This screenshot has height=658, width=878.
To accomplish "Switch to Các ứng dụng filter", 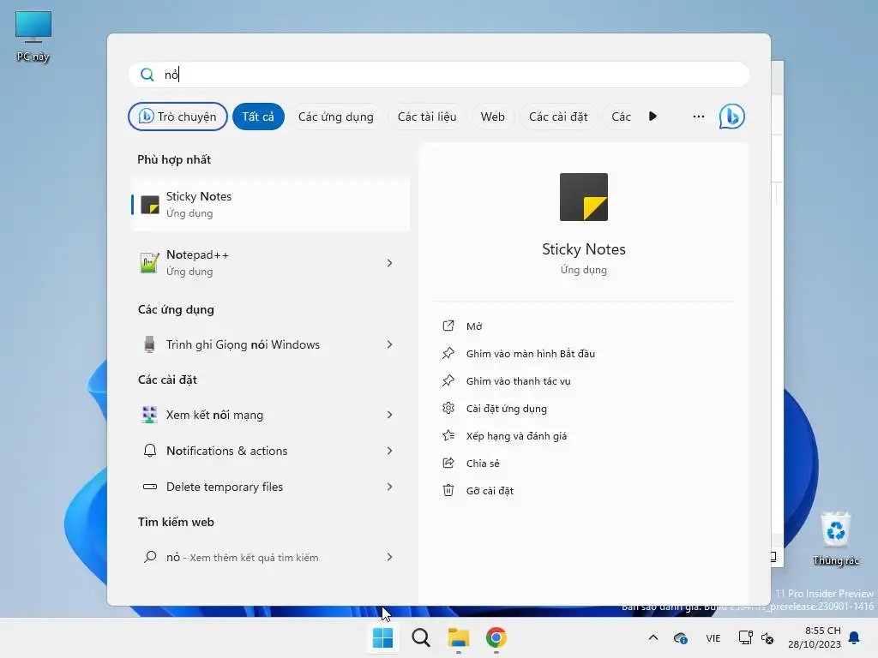I will pyautogui.click(x=335, y=117).
